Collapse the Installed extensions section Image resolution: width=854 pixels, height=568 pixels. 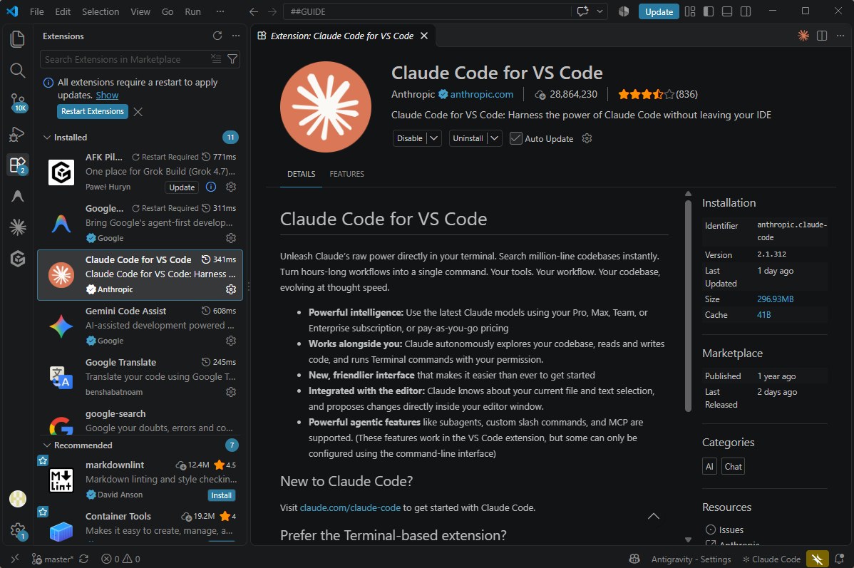coord(47,138)
